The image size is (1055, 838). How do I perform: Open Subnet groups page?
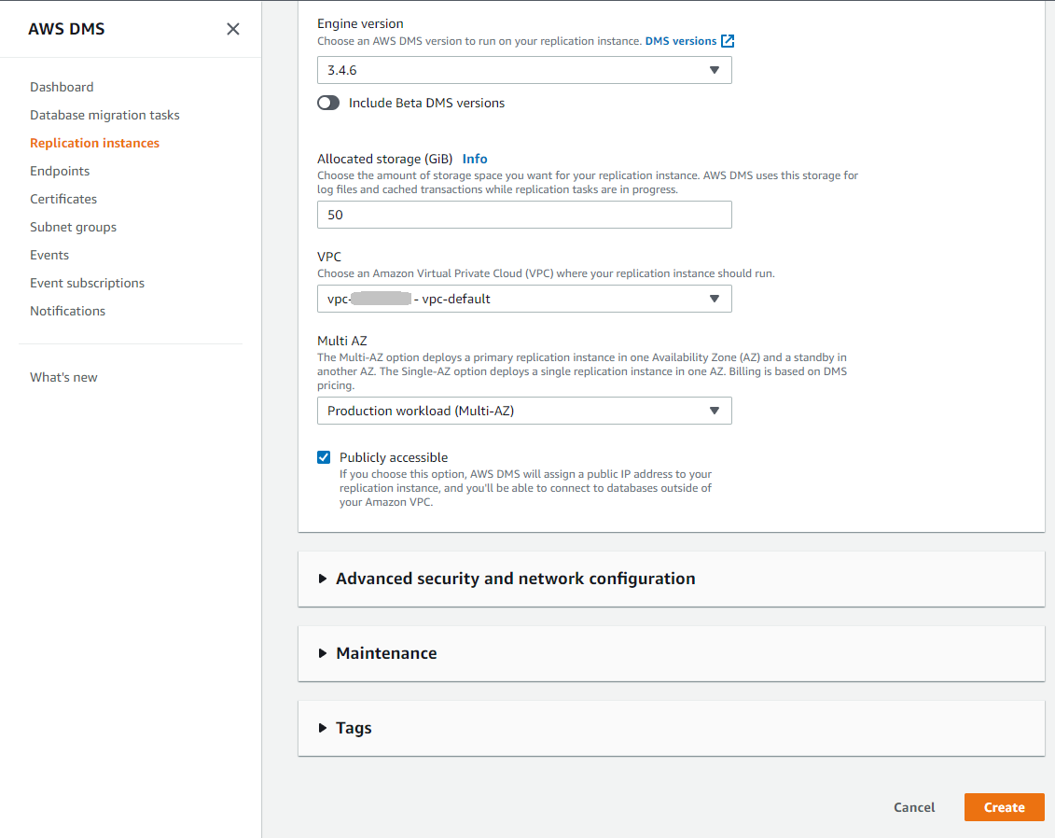pos(73,227)
